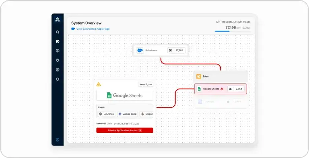The width and height of the screenshot is (309, 158).
Task: Select the checkmark dashboard icon in the sidebar
Action: [x=58, y=41]
